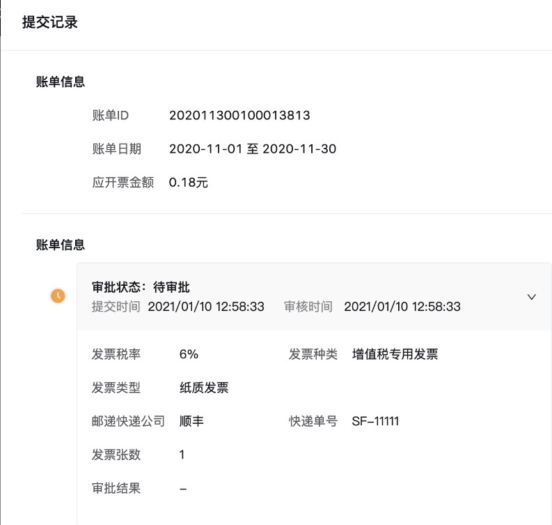Click the 提交记录 page title
552x525 pixels.
coord(49,22)
